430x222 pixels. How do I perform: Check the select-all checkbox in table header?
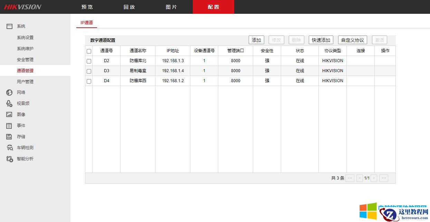89,51
